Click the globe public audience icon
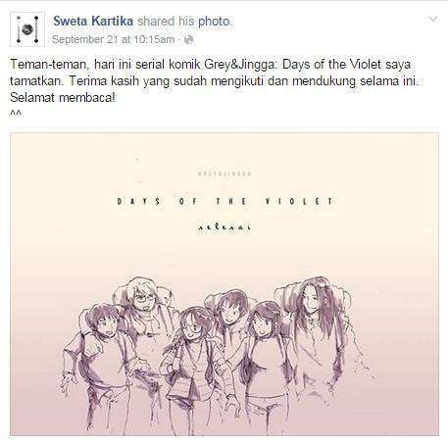Viewport: 448px width, 444px height. [x=189, y=40]
